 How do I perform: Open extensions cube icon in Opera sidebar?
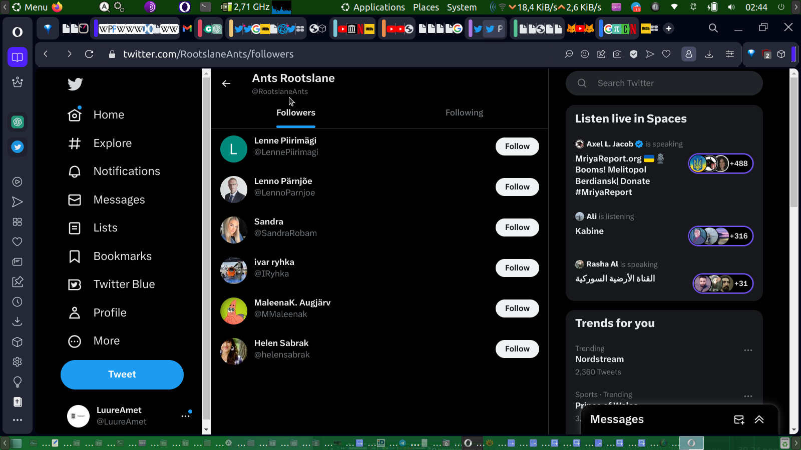pos(18,342)
